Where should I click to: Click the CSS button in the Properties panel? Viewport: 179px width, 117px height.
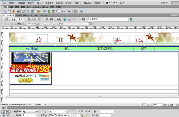click(x=6, y=115)
